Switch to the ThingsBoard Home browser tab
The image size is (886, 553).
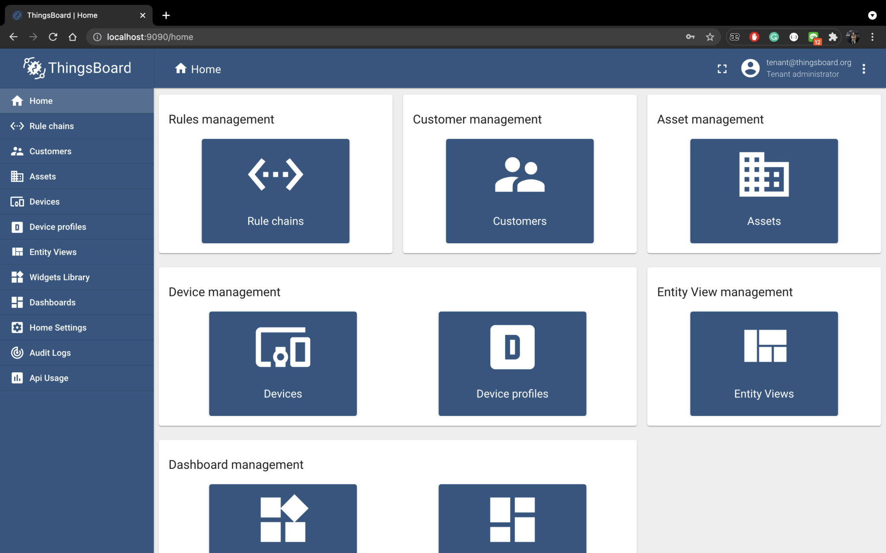click(74, 15)
